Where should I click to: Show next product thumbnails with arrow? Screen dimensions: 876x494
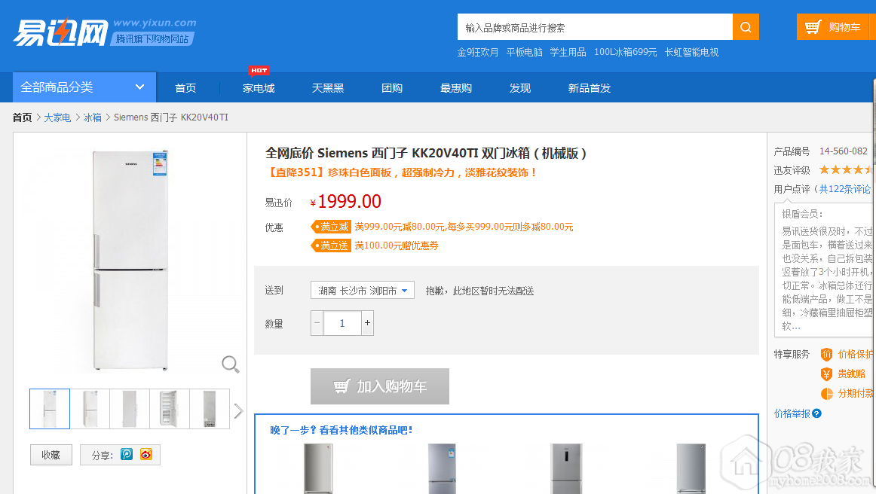(238, 410)
